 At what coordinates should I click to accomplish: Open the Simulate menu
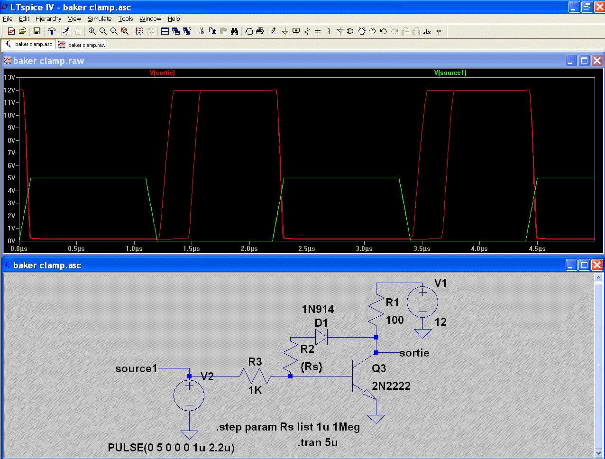(x=100, y=19)
